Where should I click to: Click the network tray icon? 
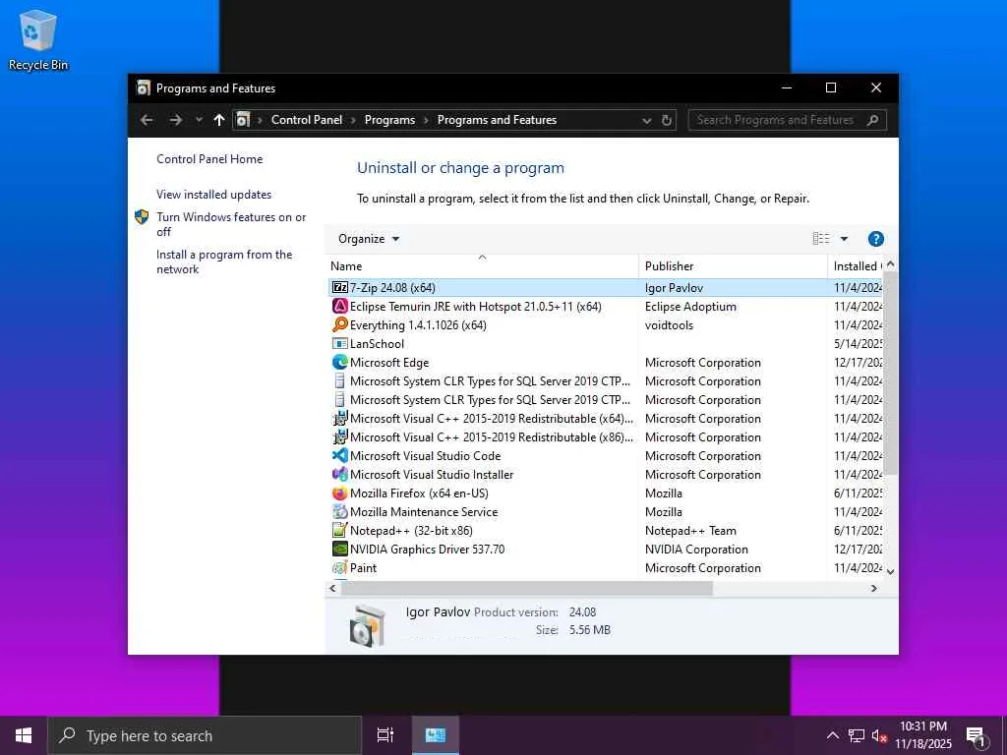(857, 735)
